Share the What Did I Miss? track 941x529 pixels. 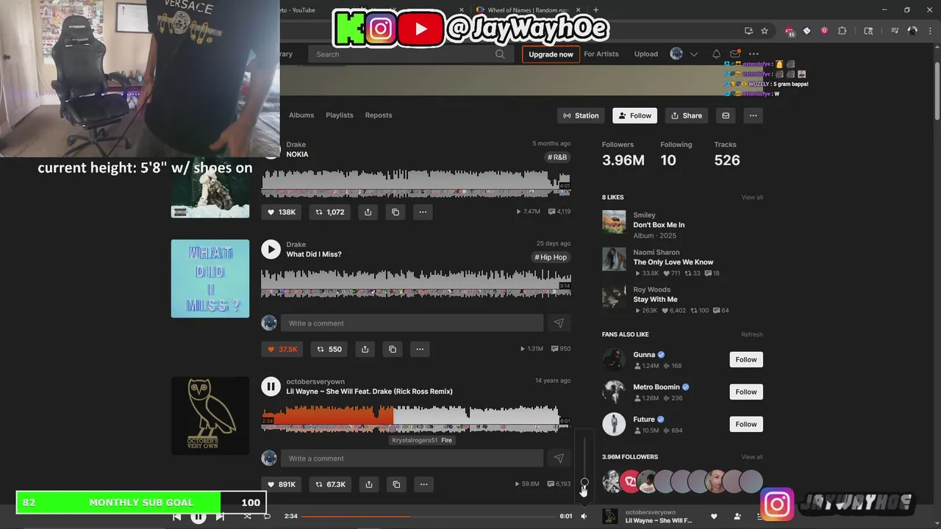365,349
